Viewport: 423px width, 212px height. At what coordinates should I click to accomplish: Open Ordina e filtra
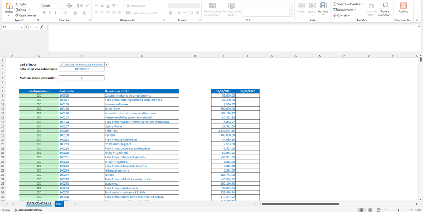[372, 9]
